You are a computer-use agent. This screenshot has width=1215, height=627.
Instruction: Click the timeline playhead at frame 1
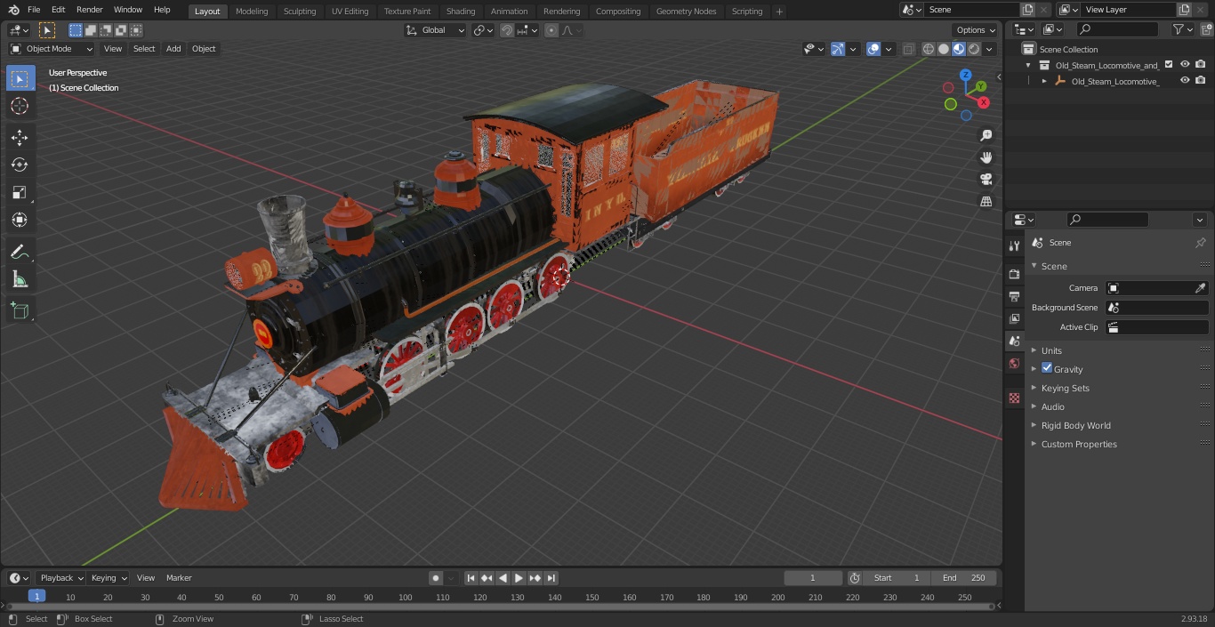[x=36, y=597]
